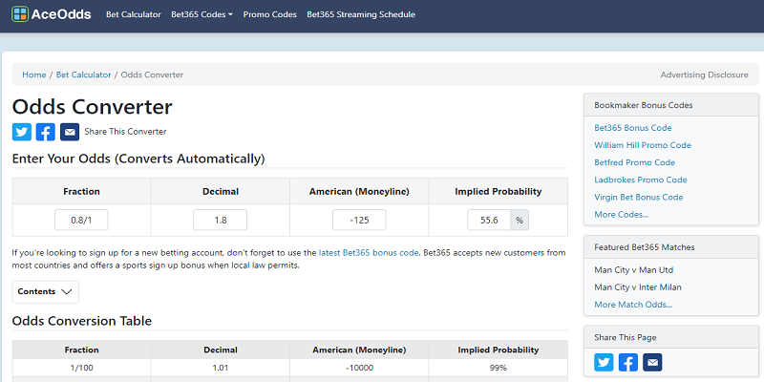Open the Bet365 Codes dropdown menu
The width and height of the screenshot is (764, 382).
click(202, 14)
